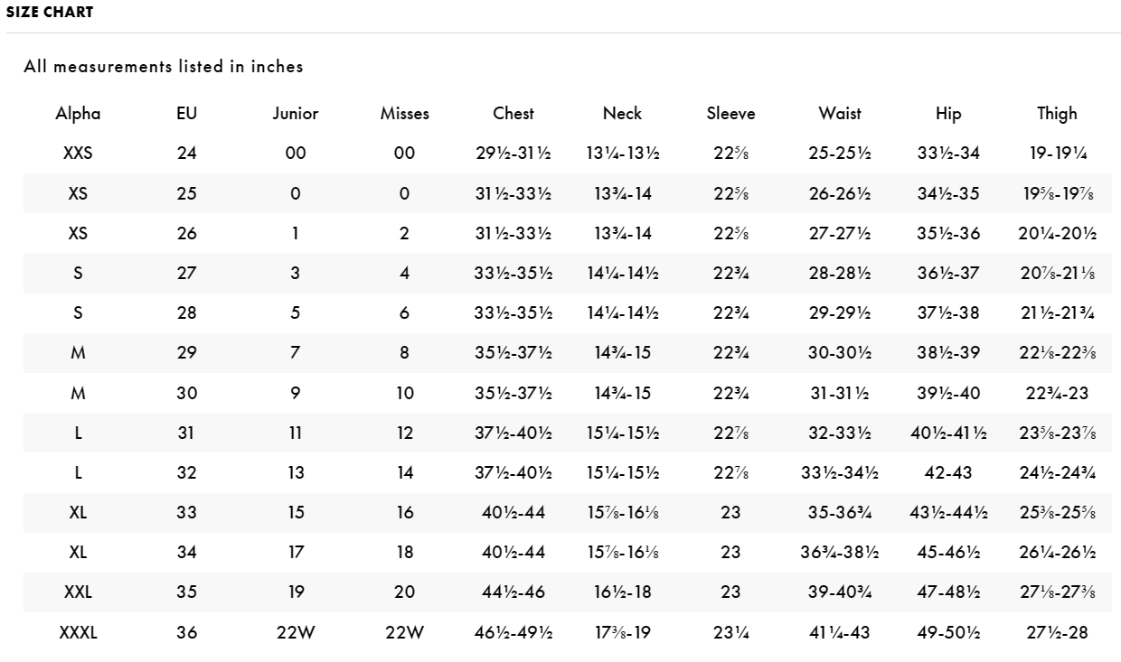This screenshot has height=662, width=1121.
Task: Select the EU column header
Action: tap(186, 114)
